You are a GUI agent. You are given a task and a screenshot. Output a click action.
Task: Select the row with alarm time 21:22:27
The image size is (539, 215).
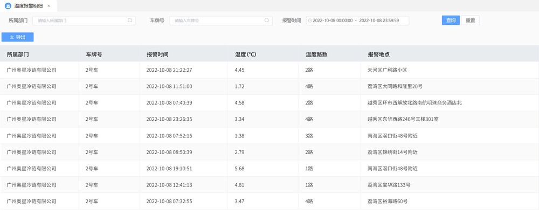269,70
